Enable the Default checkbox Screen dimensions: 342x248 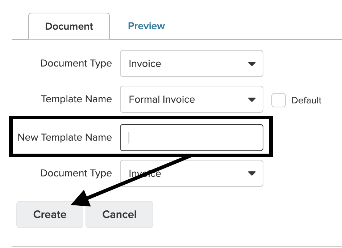[x=279, y=101]
